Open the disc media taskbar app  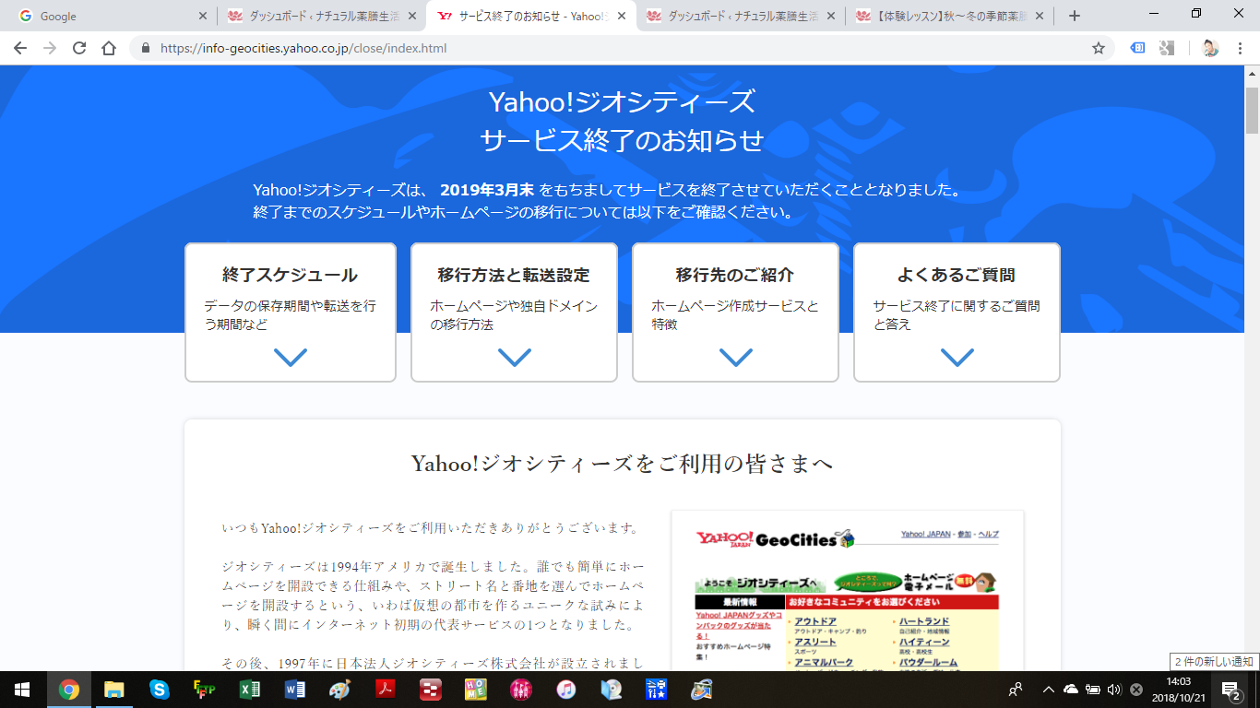click(611, 690)
